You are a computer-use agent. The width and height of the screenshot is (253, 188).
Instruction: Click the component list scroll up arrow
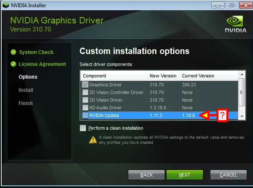242,74
